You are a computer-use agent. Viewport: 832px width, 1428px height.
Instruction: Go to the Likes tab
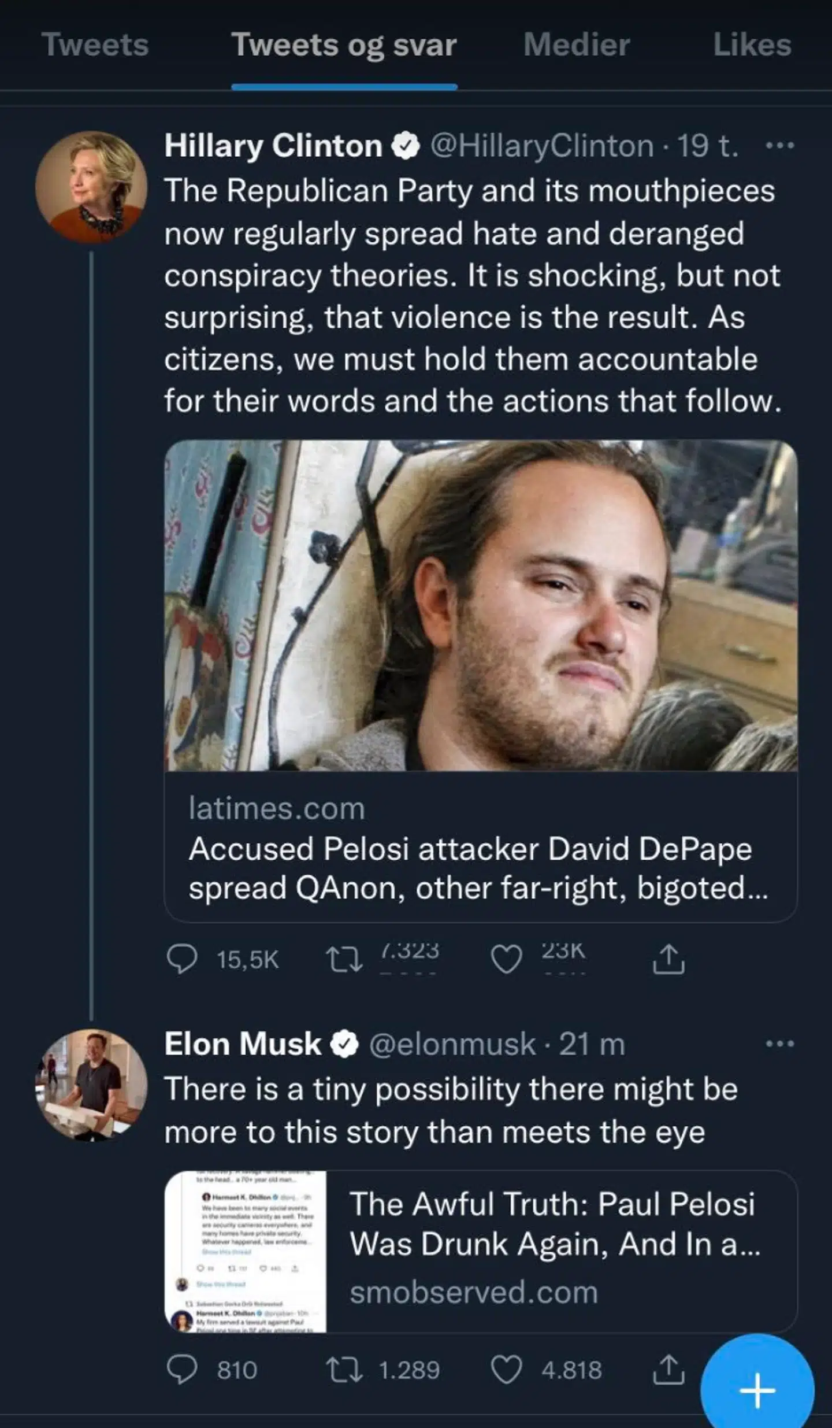(x=752, y=45)
